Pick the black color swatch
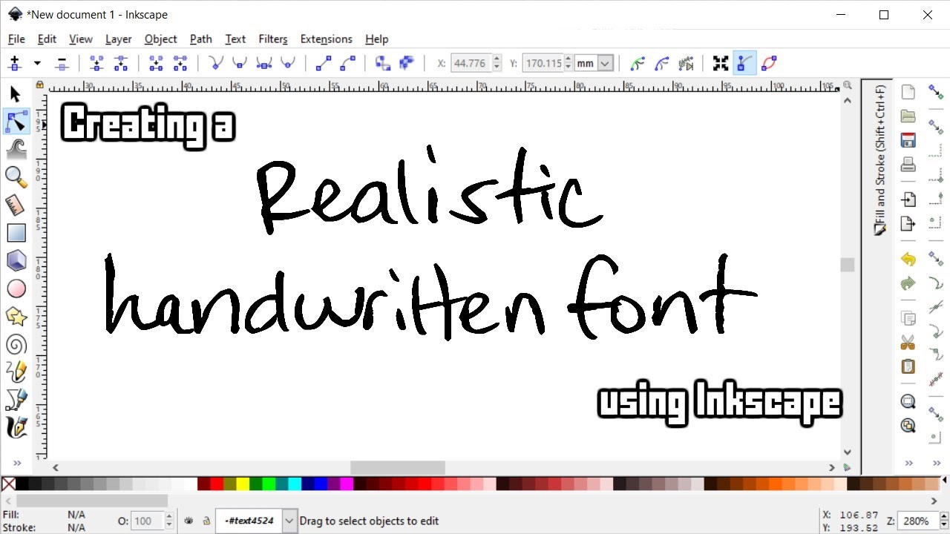The width and height of the screenshot is (950, 534). tap(22, 484)
